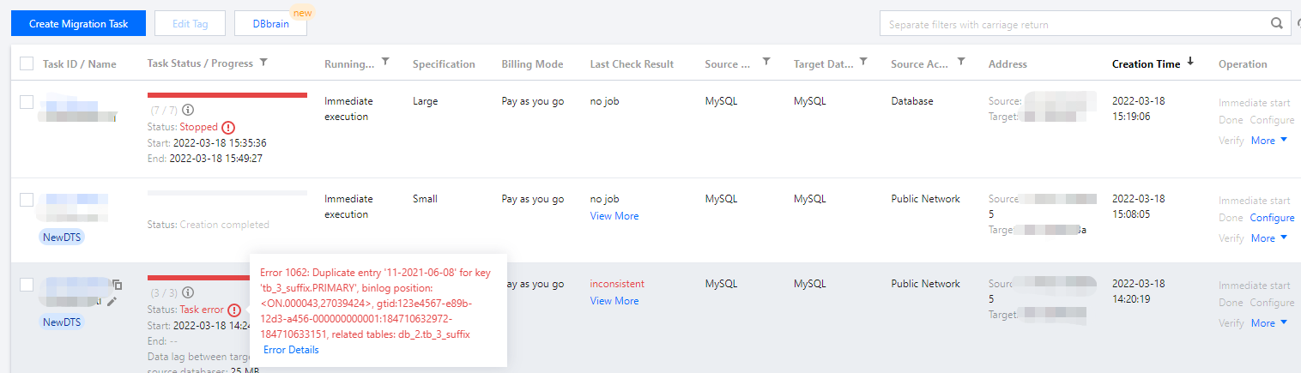Click the Target database column filter icon
1301x373 pixels.
[x=863, y=62]
